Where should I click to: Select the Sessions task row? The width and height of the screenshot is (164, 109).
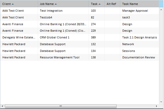pos(80,51)
